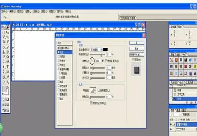Click the 不透明度 opacity slider

tap(97, 55)
